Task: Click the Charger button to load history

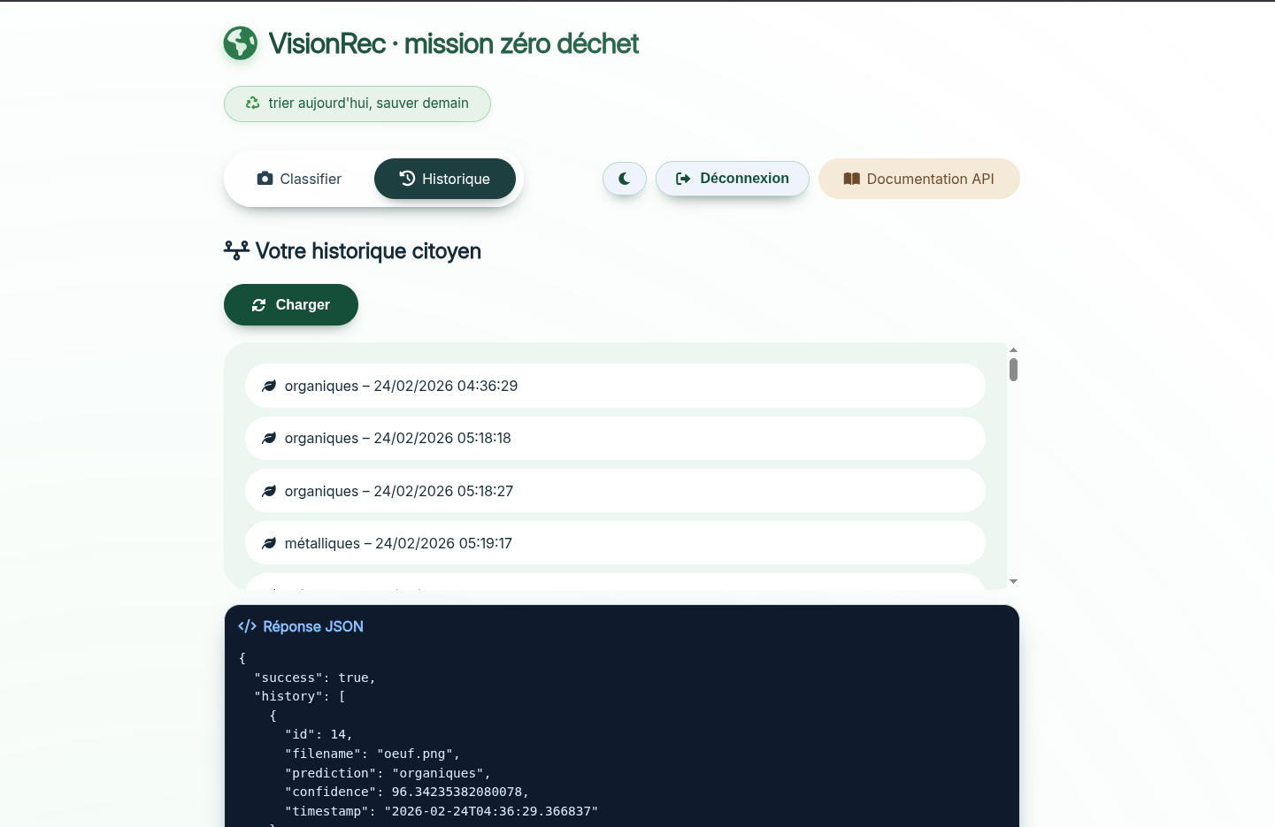Action: 291,304
